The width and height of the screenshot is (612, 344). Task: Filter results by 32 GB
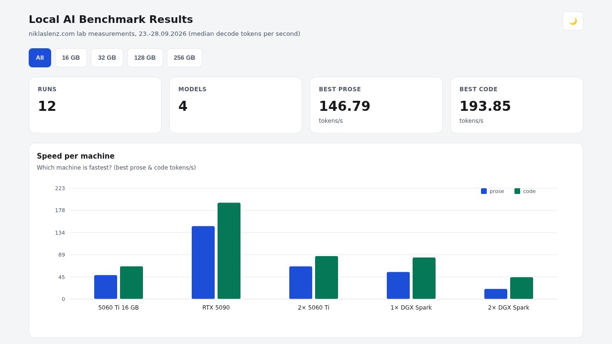coord(107,58)
